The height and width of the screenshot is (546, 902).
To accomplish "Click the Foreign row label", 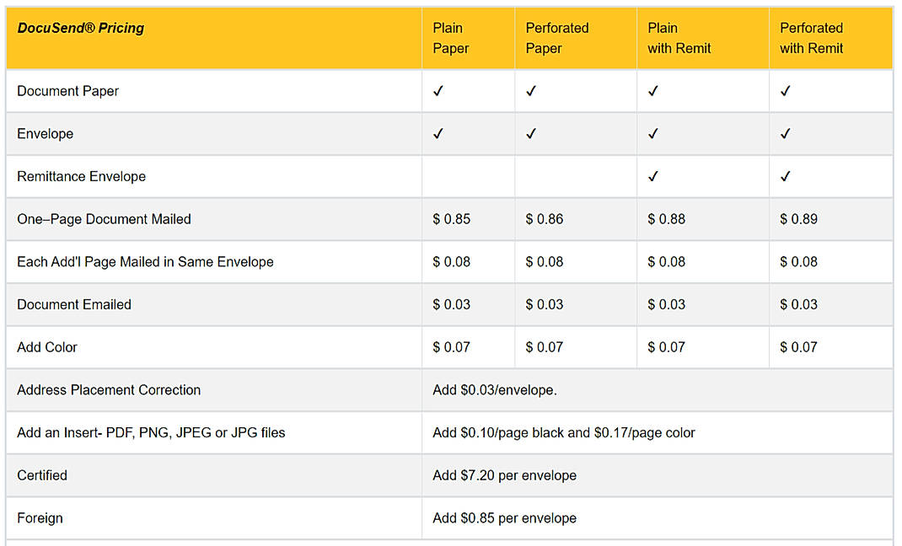I will (40, 518).
